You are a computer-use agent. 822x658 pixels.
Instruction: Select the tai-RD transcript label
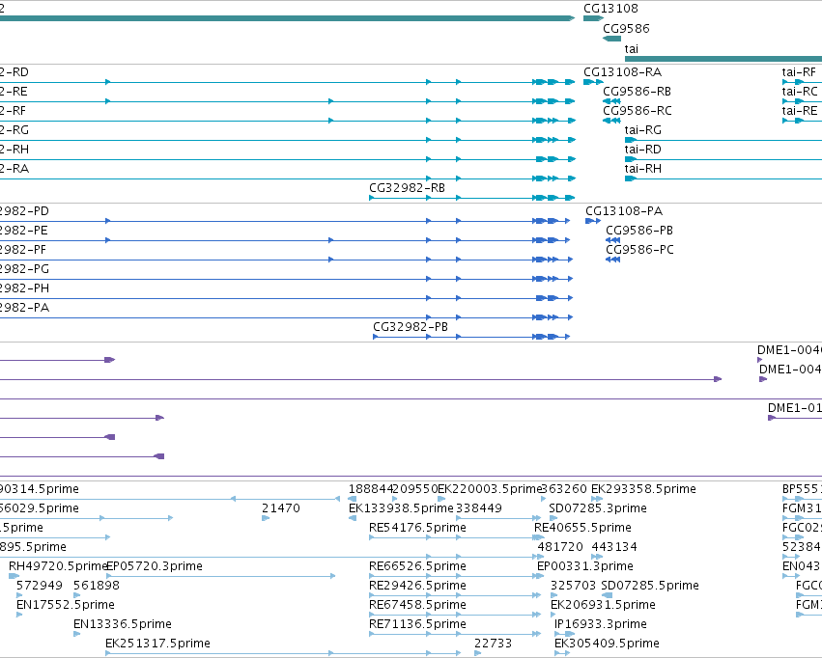pos(642,150)
